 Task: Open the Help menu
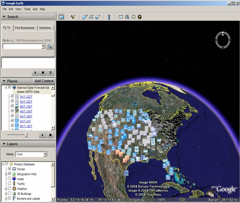tap(42, 9)
